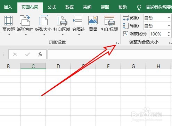Expand the 分隔符 dropdown arrow

point(79,34)
